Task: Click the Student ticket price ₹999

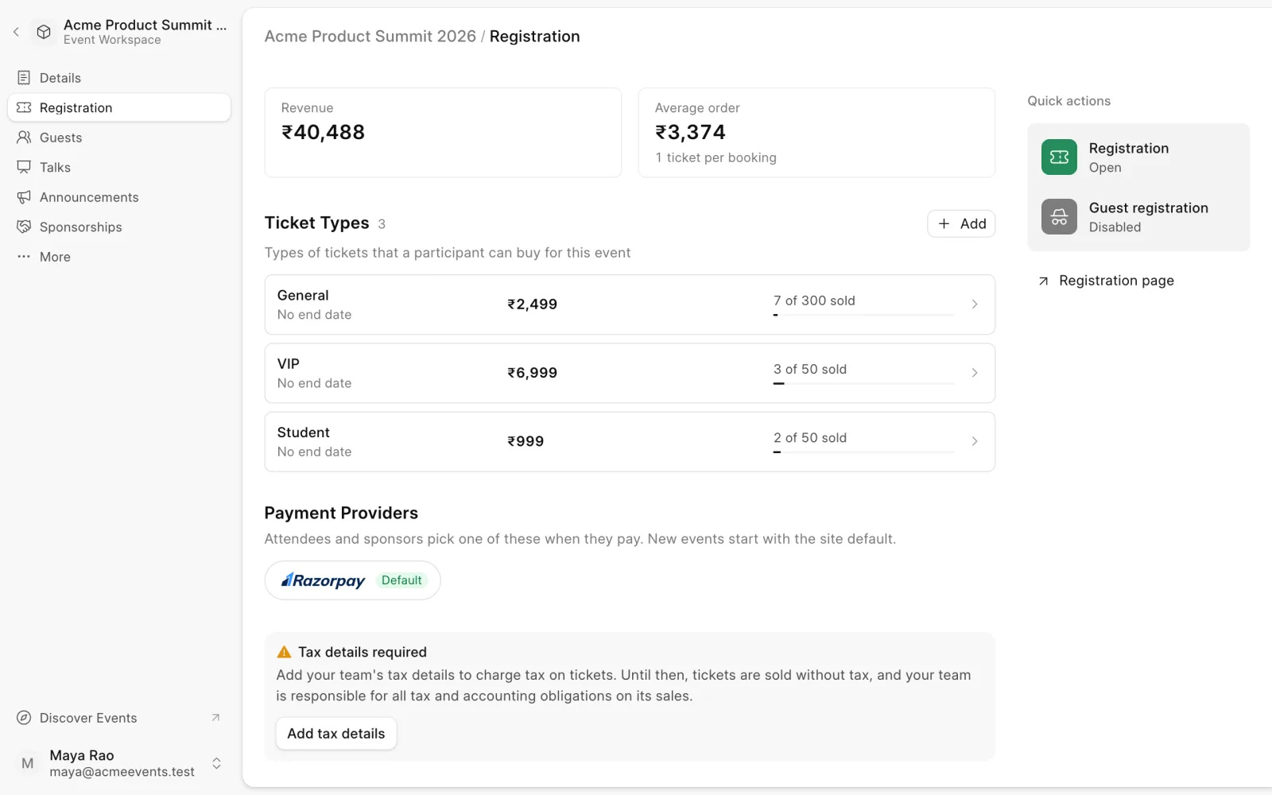Action: click(x=525, y=441)
